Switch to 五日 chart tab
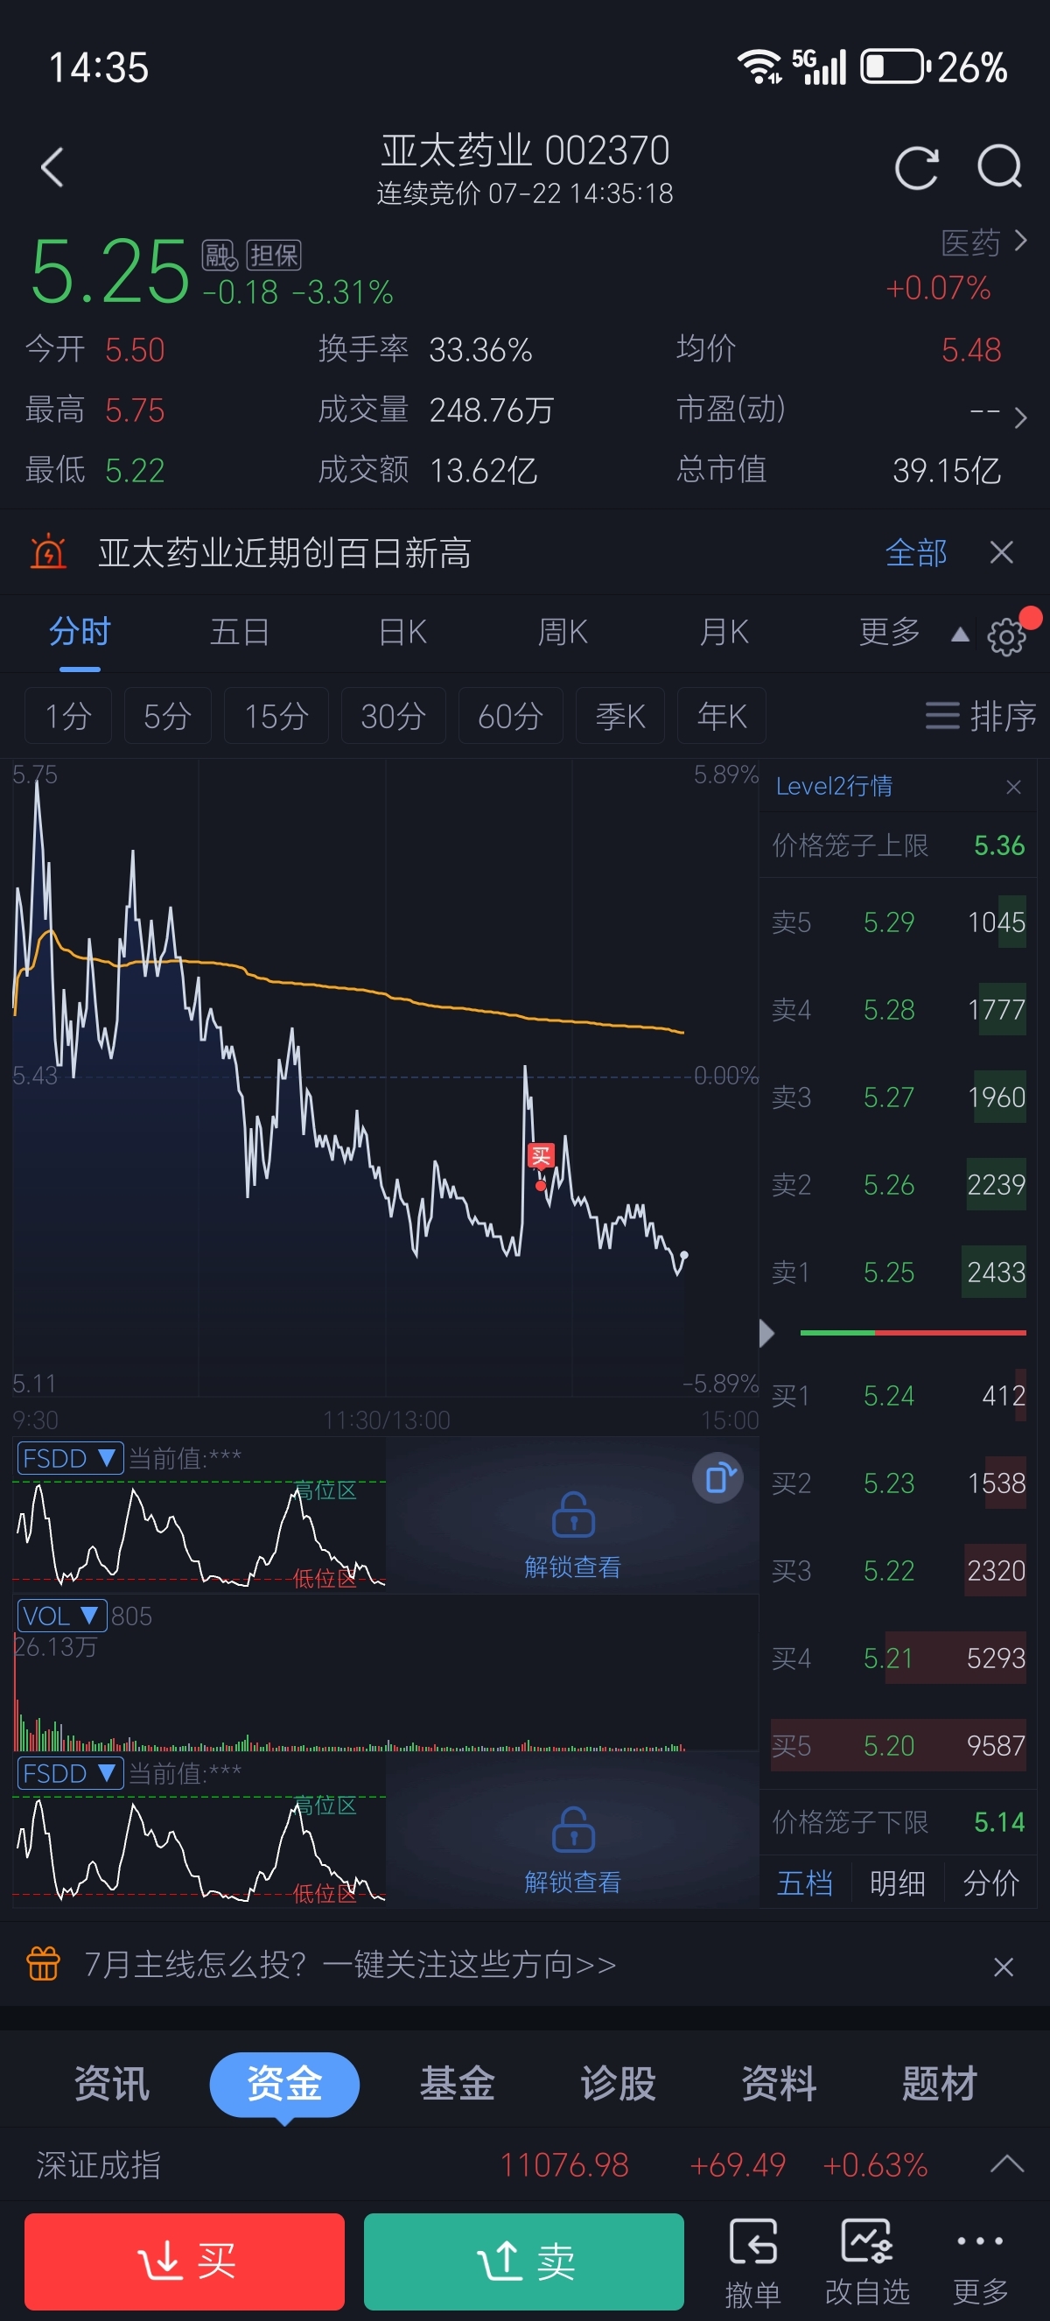 coord(241,633)
